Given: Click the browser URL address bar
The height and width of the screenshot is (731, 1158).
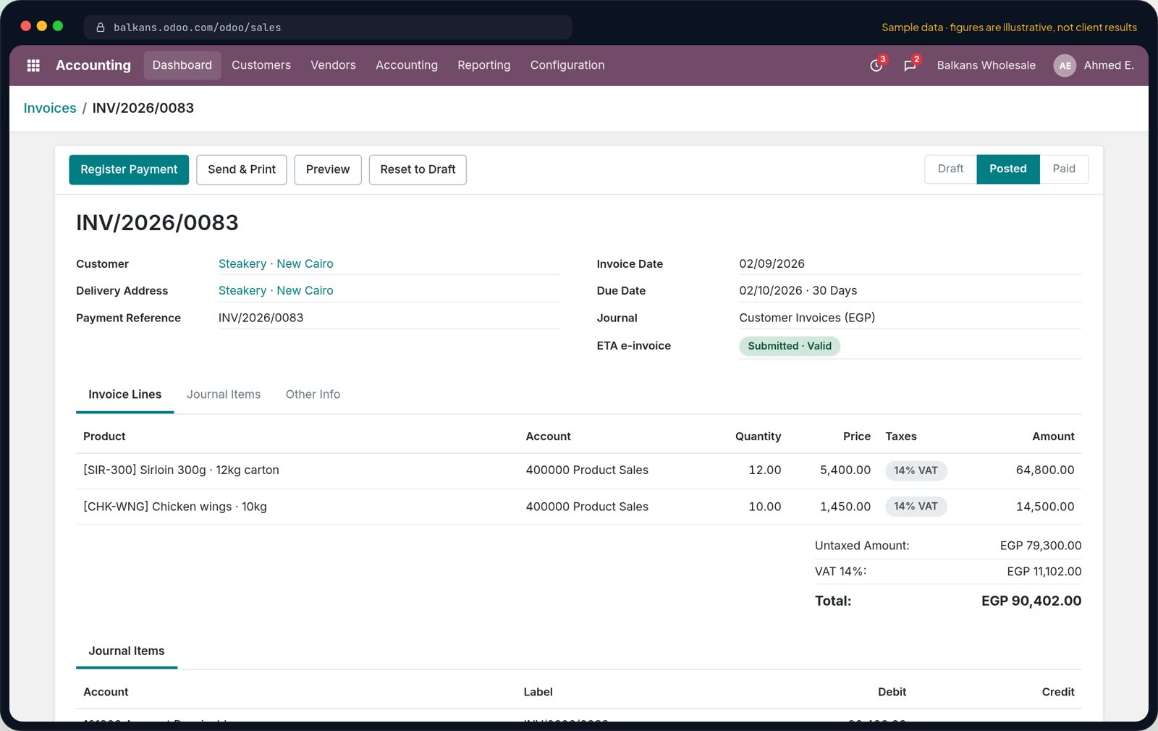Looking at the screenshot, I should point(328,28).
